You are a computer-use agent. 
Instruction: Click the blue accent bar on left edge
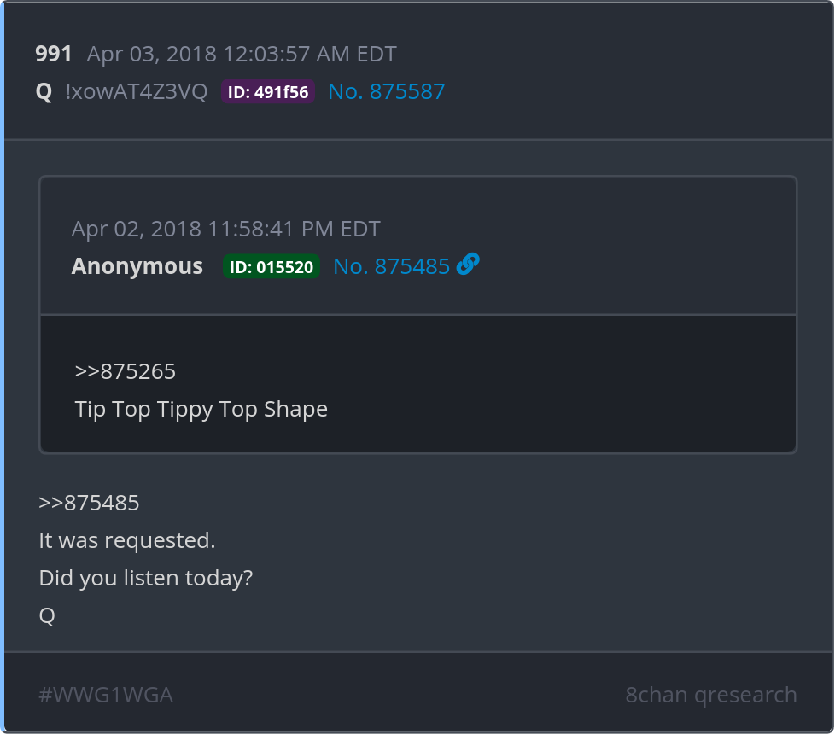[3, 367]
